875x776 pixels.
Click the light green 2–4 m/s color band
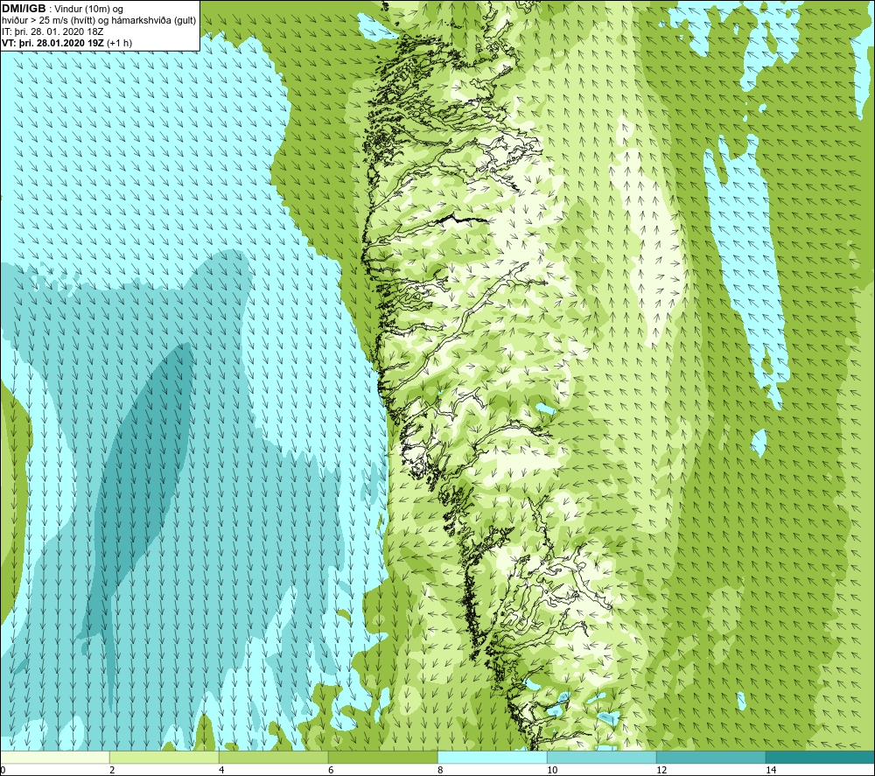(x=164, y=757)
